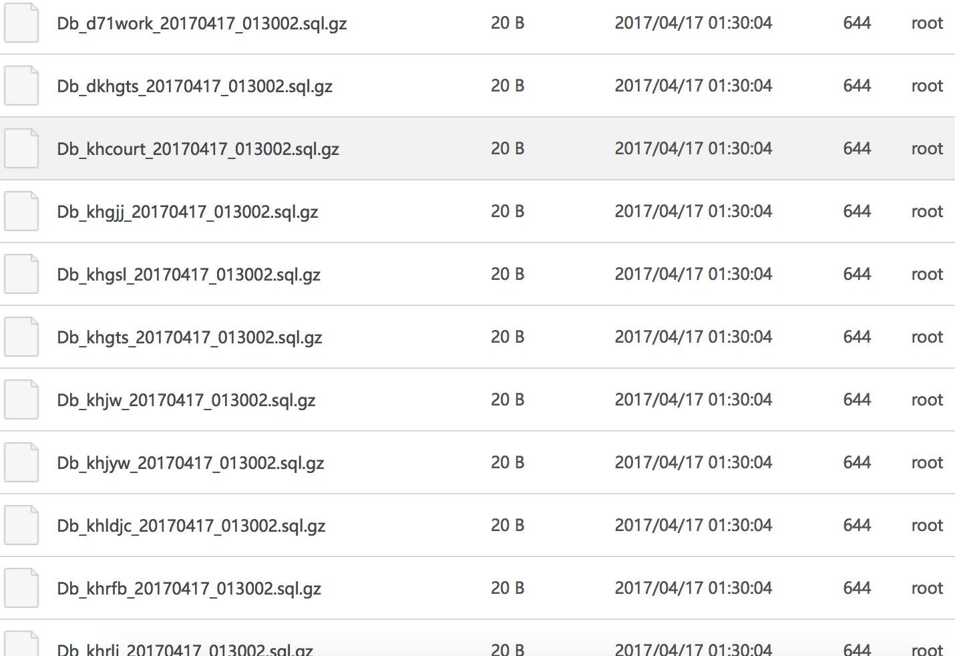Select the modified date of Db_dkhgts row

click(693, 86)
